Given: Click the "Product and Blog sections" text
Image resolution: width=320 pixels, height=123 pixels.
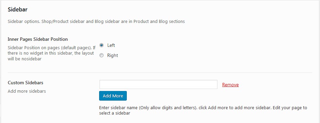Looking at the screenshot, I should click(159, 22).
